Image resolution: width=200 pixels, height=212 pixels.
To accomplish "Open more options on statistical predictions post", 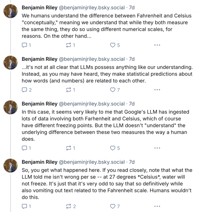I will 157,89.
